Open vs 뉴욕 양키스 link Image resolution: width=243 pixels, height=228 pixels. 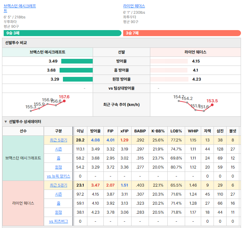(x=59, y=176)
